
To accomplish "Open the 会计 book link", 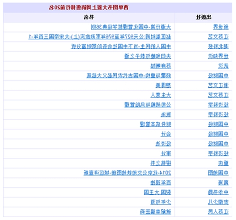I will (x=166, y=134).
